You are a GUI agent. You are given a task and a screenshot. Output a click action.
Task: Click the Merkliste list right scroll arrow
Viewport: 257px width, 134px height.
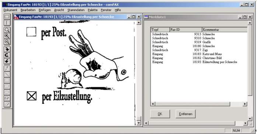pos(245,104)
